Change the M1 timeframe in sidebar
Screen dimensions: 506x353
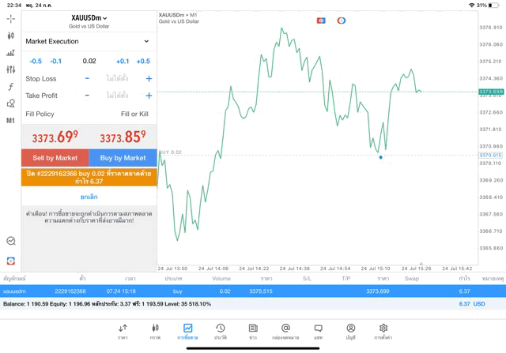[10, 121]
